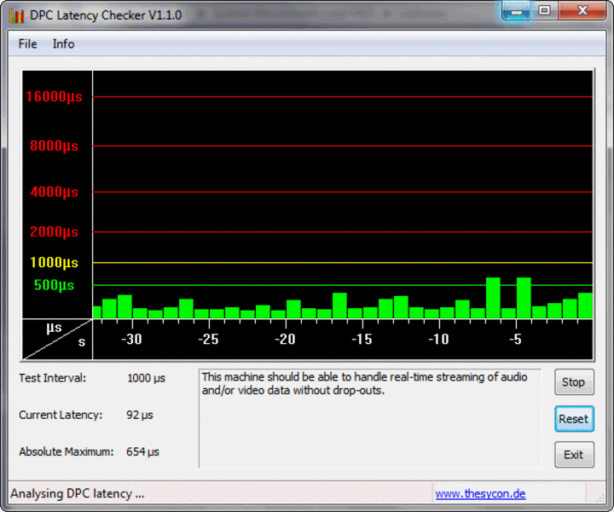Click the Analysing DPC latency status text
Image resolution: width=614 pixels, height=512 pixels.
(x=77, y=494)
